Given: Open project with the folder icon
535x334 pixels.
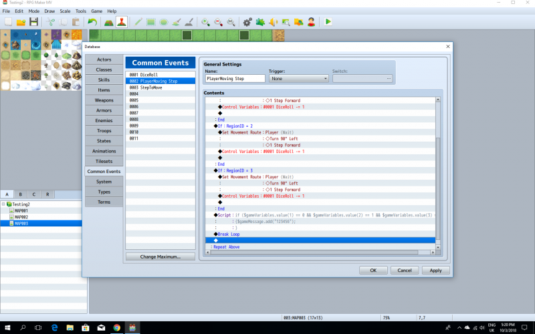Looking at the screenshot, I should pyautogui.click(x=21, y=22).
